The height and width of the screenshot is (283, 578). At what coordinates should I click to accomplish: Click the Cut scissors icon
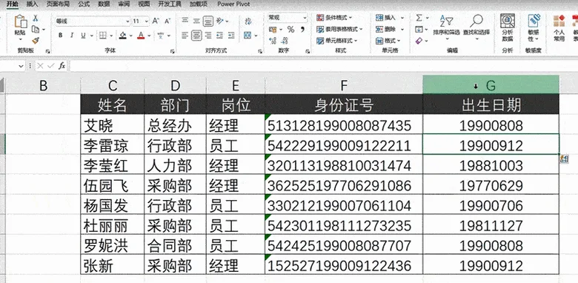pos(36,18)
